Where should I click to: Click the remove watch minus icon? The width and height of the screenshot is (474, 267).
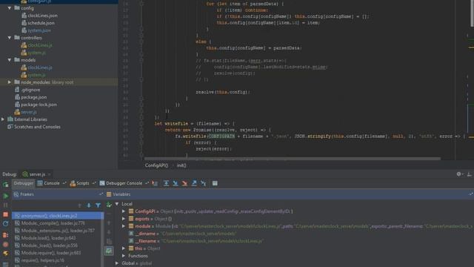pyautogui.click(x=109, y=214)
